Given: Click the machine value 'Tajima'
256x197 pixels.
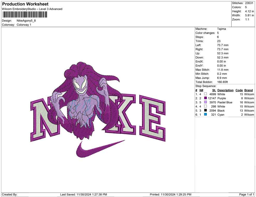Looking at the screenshot, I should pos(221,29).
